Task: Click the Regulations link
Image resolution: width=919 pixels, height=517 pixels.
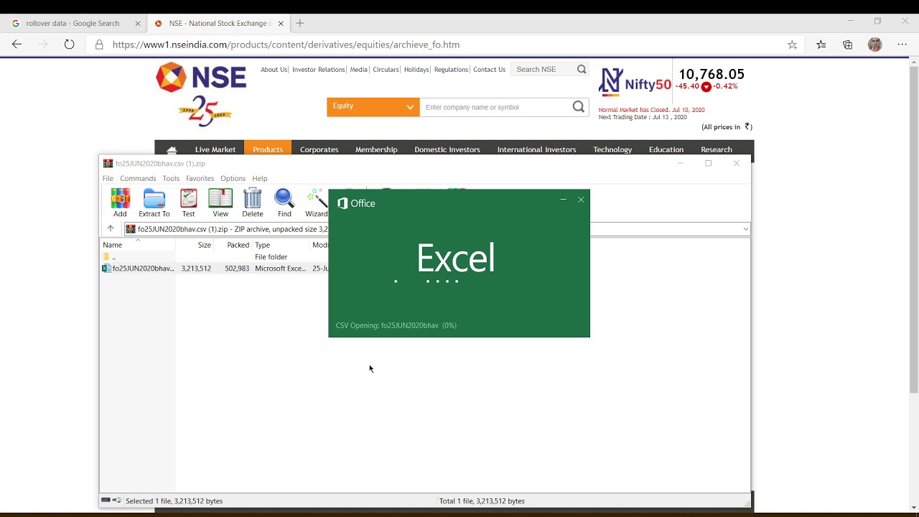Action: click(x=451, y=70)
